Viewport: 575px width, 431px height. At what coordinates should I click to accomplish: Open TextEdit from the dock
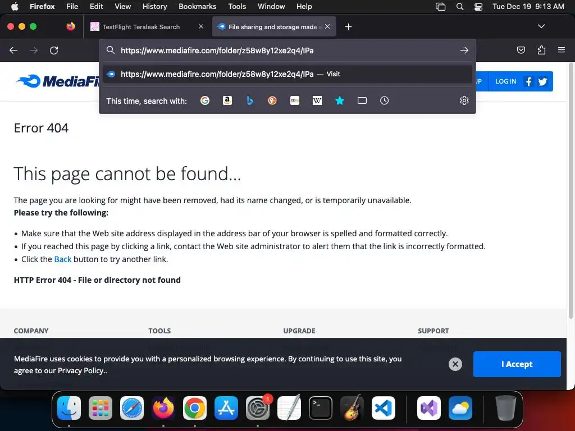[289, 408]
